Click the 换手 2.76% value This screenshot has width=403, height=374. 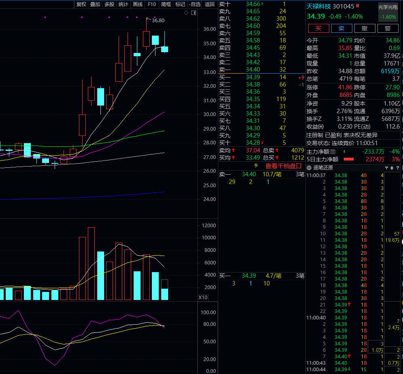pyautogui.click(x=344, y=111)
